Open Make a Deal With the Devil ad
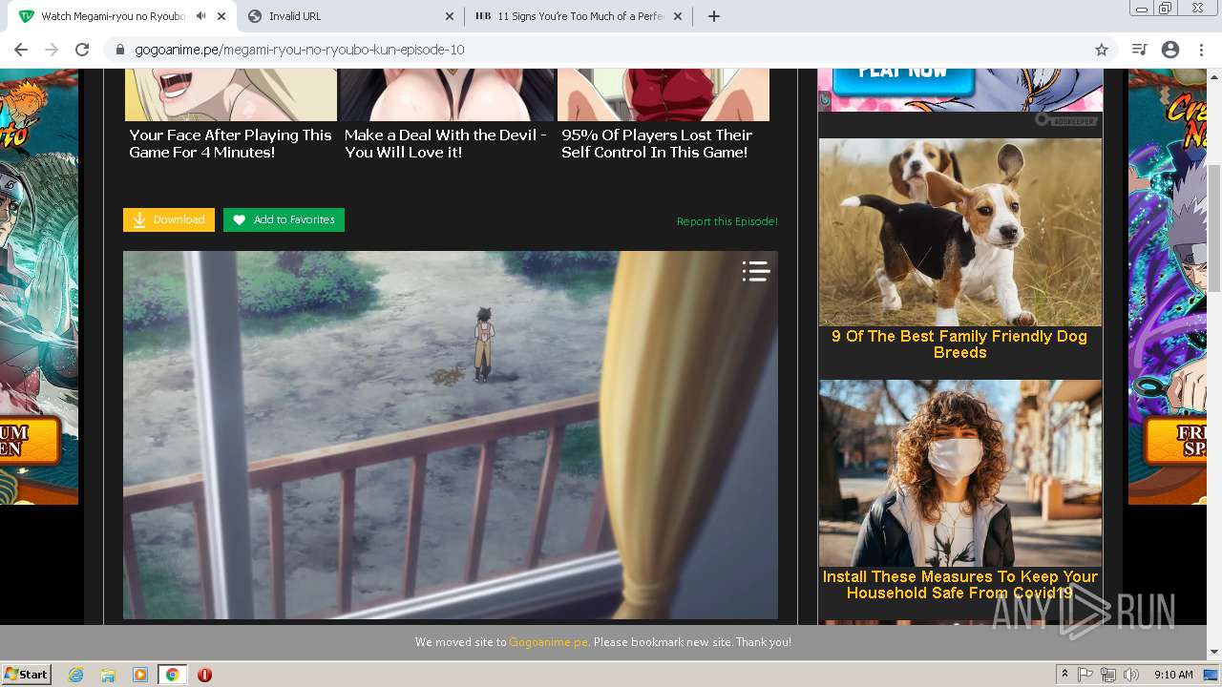Screen dimensions: 1222x687 [x=446, y=143]
